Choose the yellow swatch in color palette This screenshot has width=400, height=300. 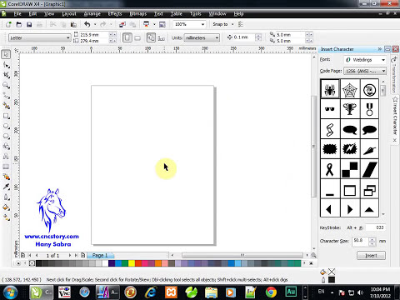tap(132, 262)
